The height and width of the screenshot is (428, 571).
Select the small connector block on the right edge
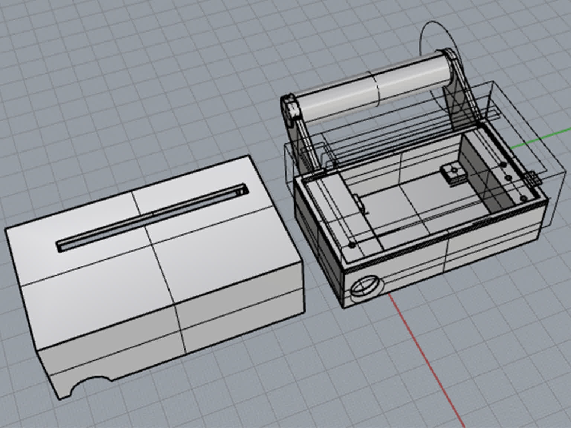click(532, 178)
